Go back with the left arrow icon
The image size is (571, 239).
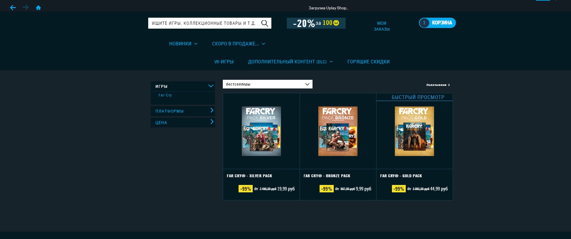(x=13, y=7)
